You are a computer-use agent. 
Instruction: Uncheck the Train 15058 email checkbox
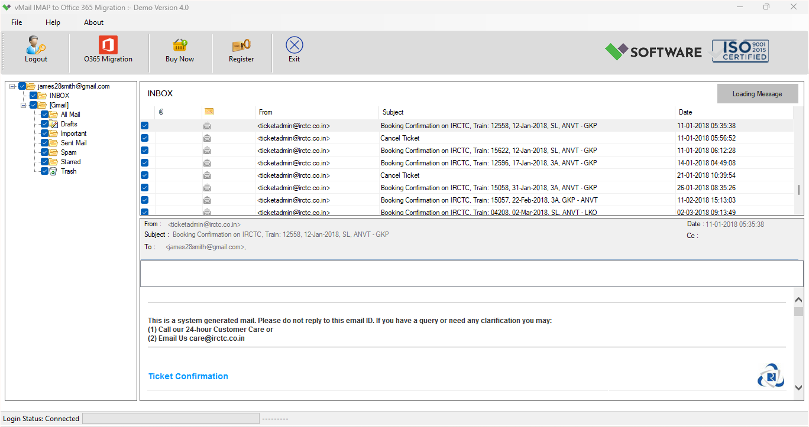tap(145, 188)
